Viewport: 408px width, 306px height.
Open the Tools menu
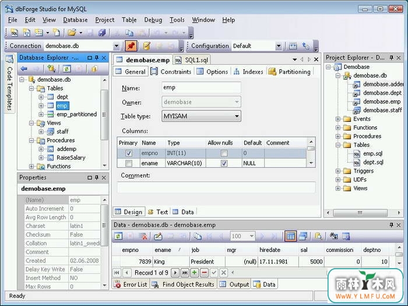pos(177,20)
